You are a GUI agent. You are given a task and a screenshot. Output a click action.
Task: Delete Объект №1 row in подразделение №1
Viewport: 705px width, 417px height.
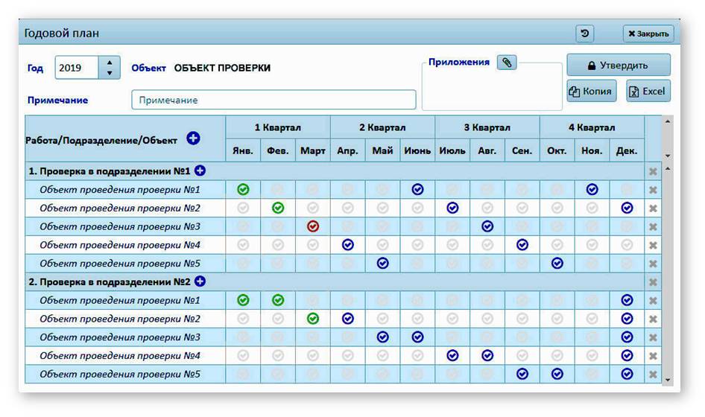[653, 190]
